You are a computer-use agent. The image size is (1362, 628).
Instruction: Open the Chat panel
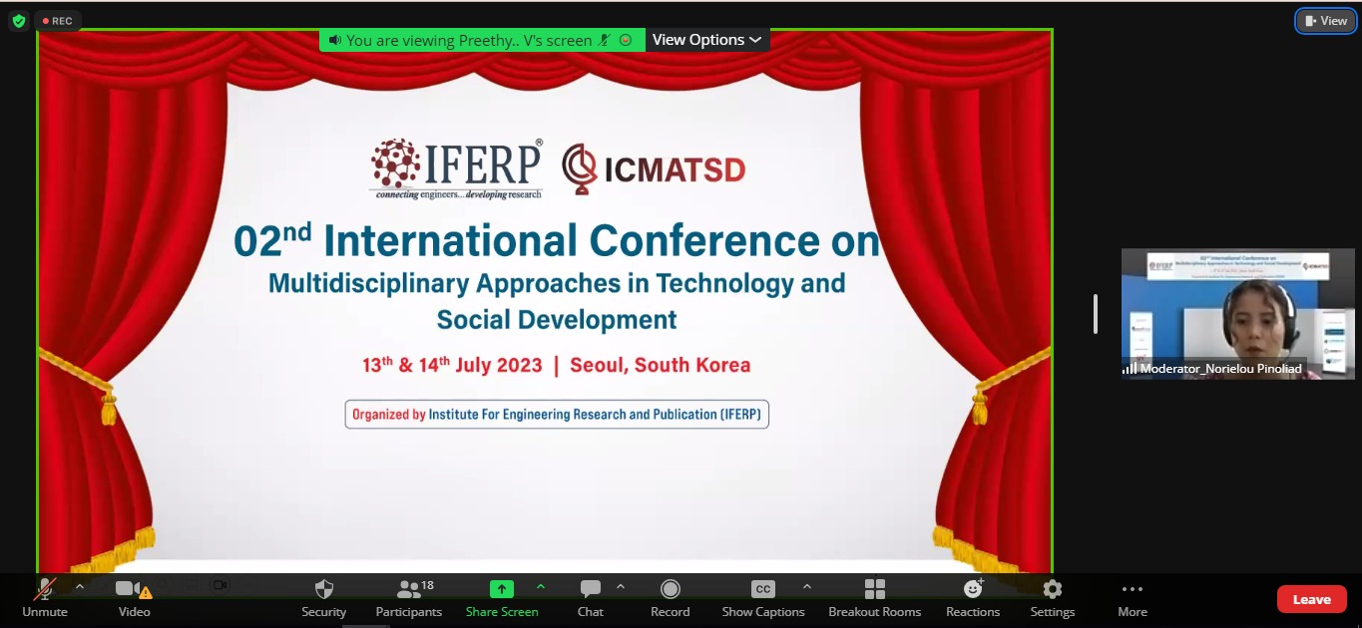(x=591, y=598)
